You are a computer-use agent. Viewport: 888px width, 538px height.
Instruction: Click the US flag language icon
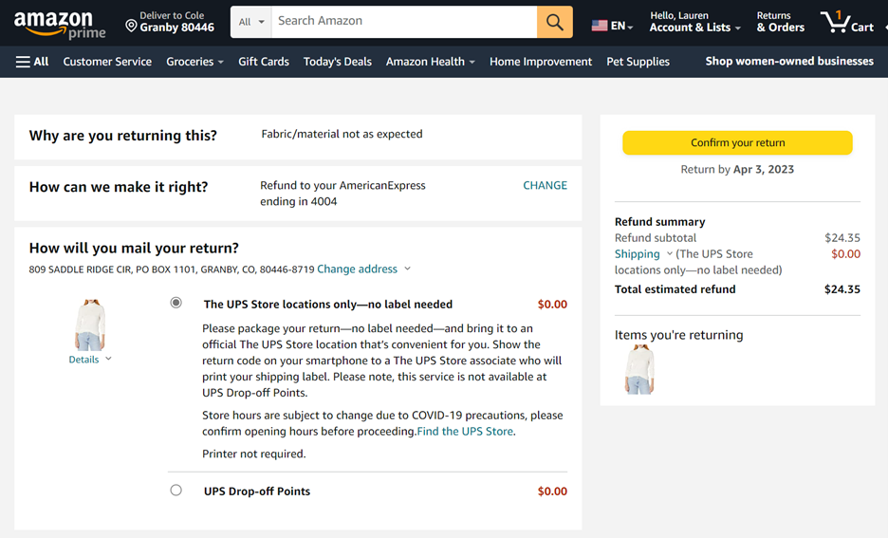(600, 26)
